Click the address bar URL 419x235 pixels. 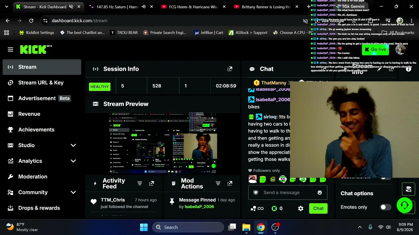(80, 21)
